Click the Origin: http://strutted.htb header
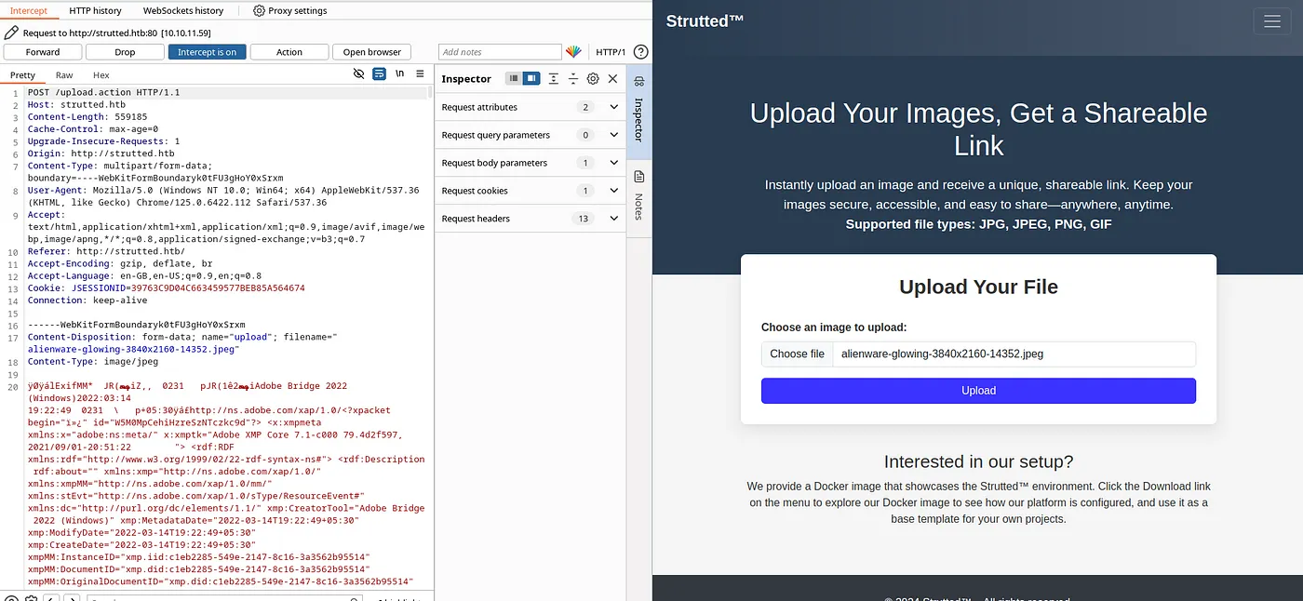 [x=101, y=154]
